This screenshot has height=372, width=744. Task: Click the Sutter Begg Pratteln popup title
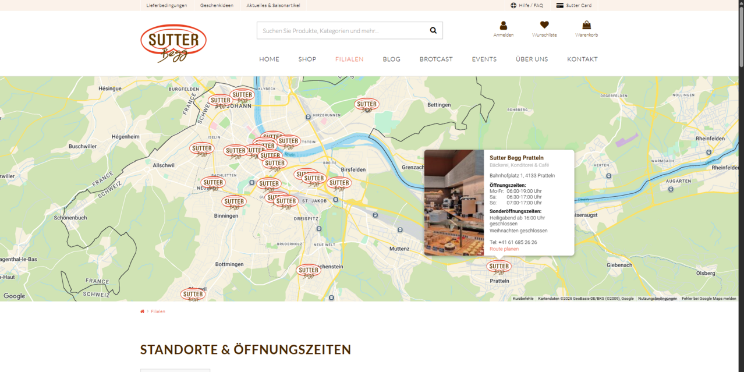pos(517,158)
